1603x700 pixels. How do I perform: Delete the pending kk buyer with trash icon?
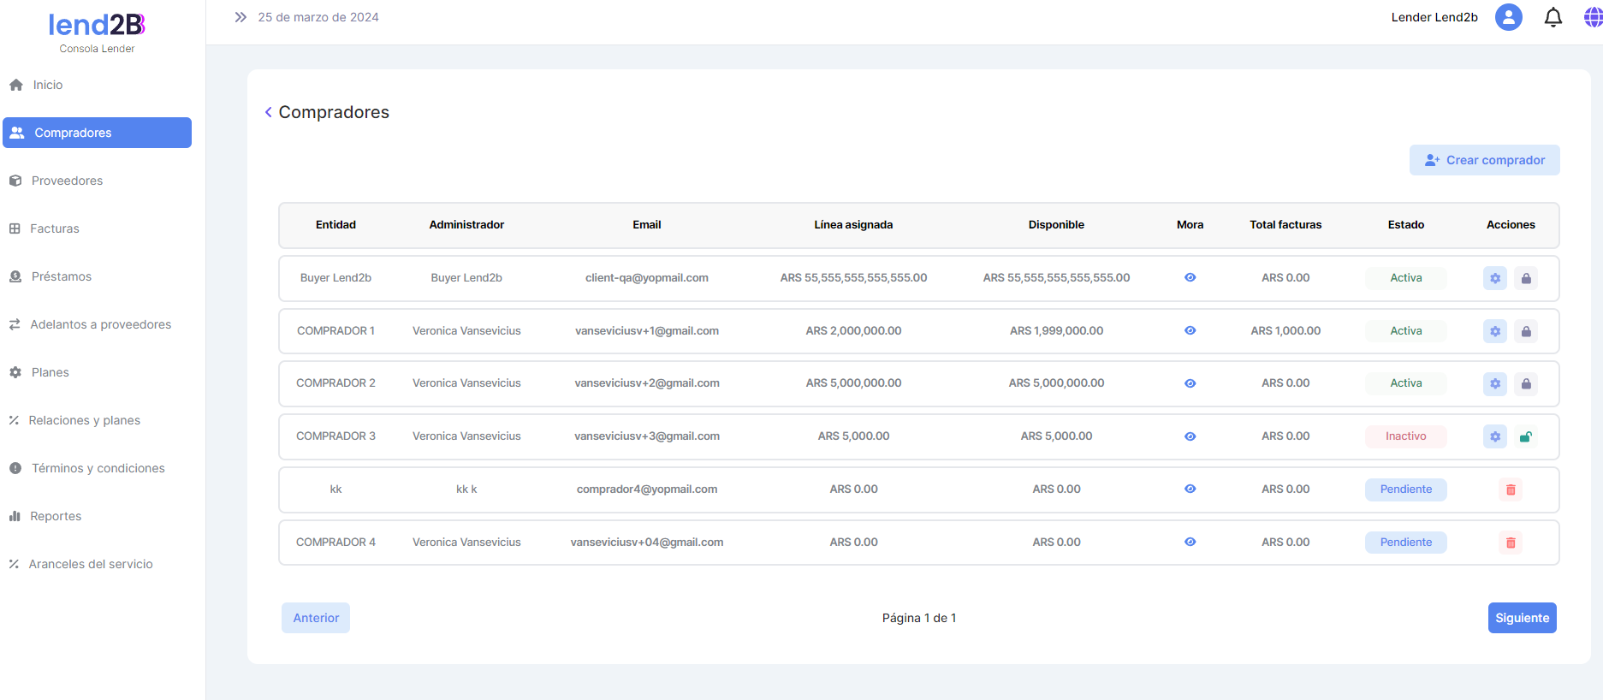tap(1511, 489)
